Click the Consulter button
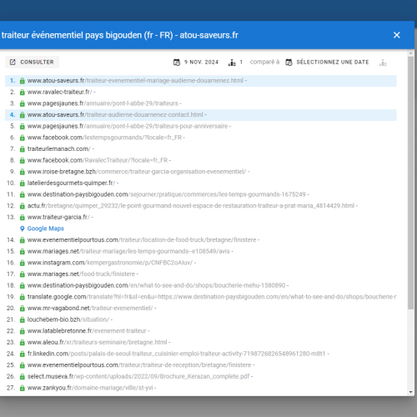 coord(32,62)
